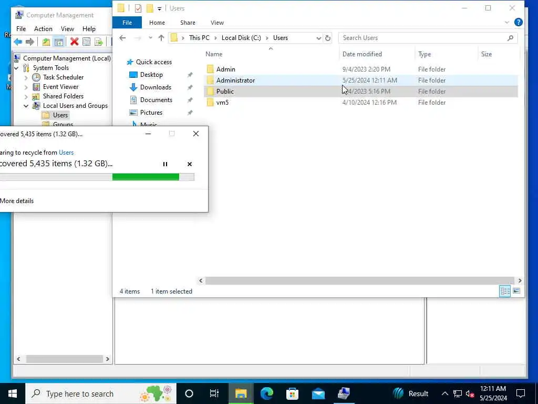Open the View ribbon tab in File Explorer
Screen dimensions: 538x404
217,23
